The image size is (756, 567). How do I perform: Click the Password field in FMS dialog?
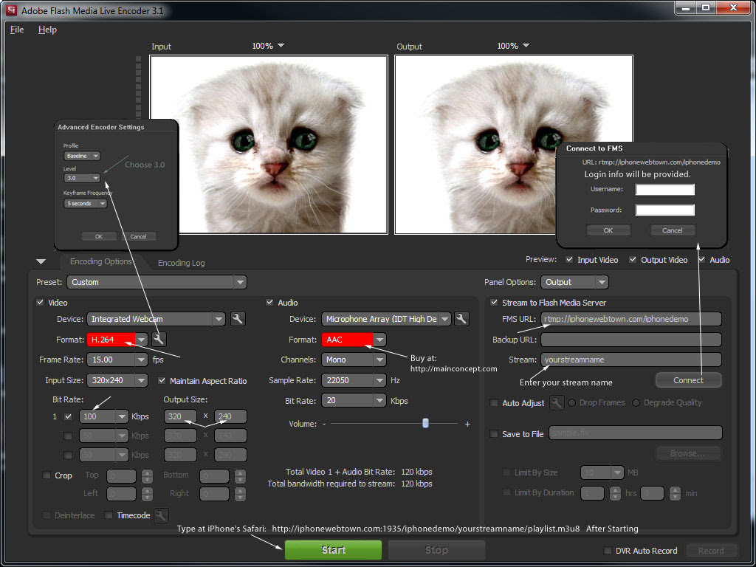665,210
